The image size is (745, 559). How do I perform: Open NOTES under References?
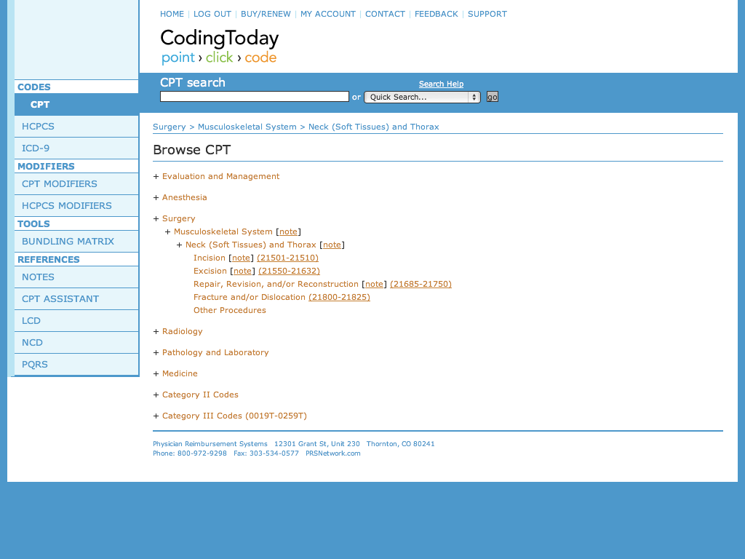[x=76, y=277]
